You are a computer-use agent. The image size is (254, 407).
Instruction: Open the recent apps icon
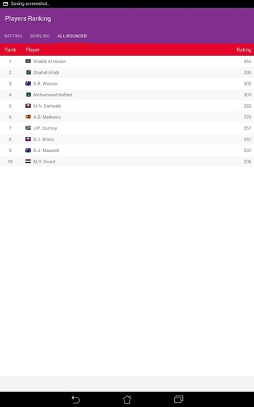coord(179,400)
